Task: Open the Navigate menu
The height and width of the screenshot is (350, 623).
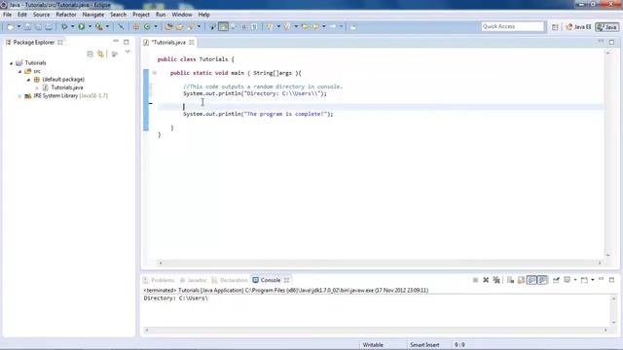Action: pyautogui.click(x=93, y=15)
